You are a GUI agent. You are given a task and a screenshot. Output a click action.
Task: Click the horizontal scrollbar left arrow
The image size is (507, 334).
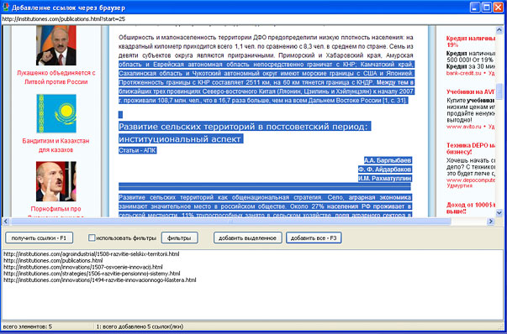pyautogui.click(x=6, y=222)
